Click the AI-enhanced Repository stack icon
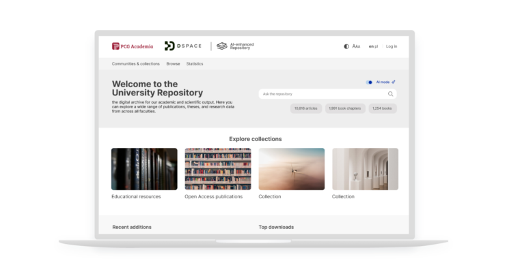This screenshot has width=507, height=278. coord(222,46)
